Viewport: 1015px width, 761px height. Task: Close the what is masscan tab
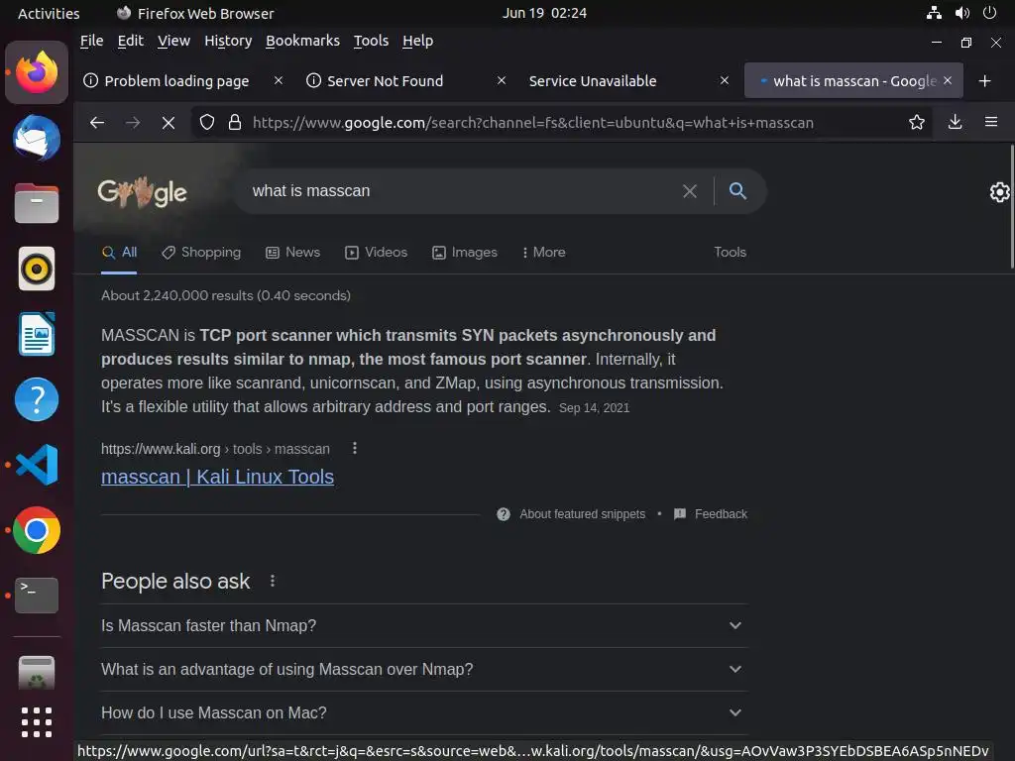tap(947, 80)
